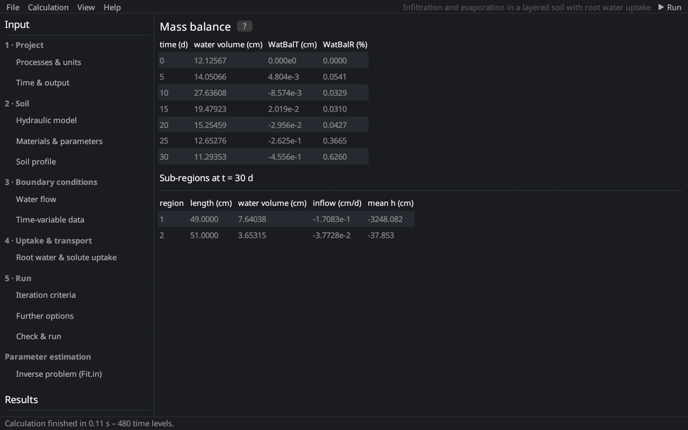
Task: Open Time & output section
Action: [42, 83]
